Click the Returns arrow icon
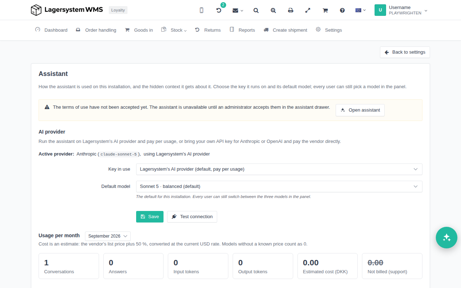Viewport: 461px width, 288px height. click(x=197, y=30)
